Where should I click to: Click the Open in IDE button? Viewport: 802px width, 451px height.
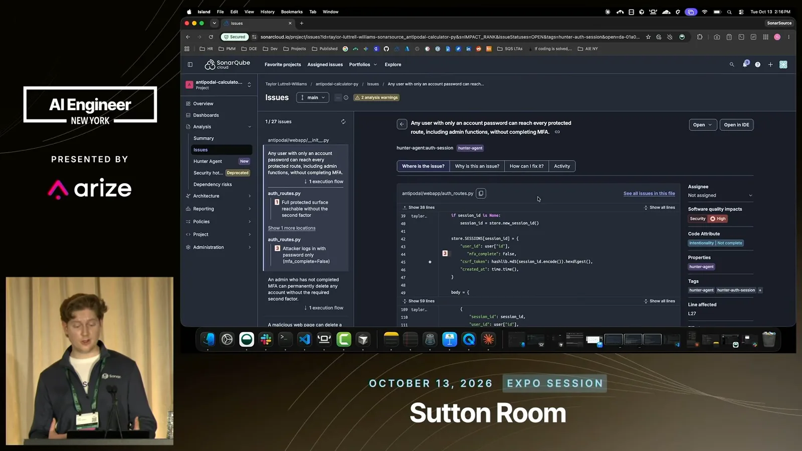click(736, 125)
